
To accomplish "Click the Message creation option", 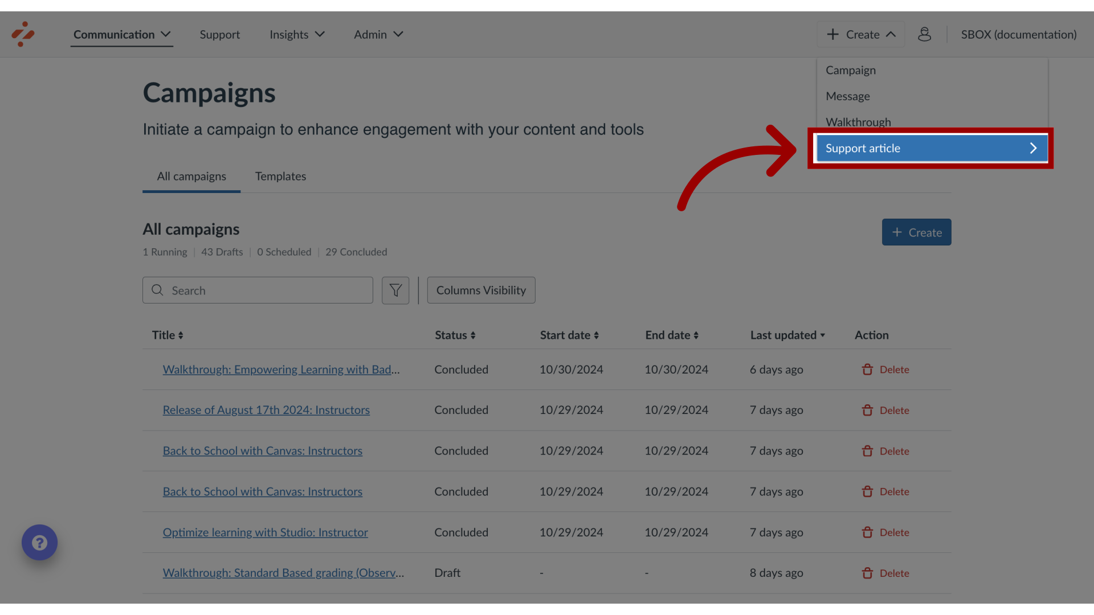I will coord(847,96).
